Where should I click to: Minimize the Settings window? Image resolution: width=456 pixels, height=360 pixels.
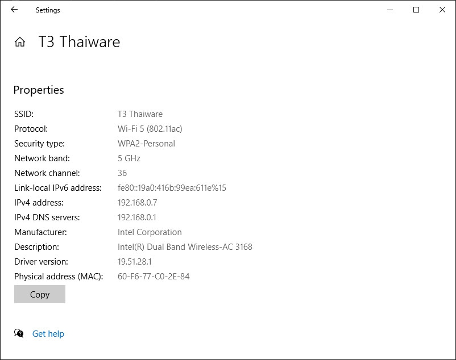[x=390, y=10]
